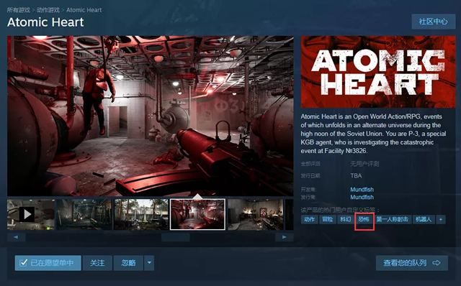461x286 pixels.
Task: Play the trailer video thumbnail
Action: (x=31, y=214)
